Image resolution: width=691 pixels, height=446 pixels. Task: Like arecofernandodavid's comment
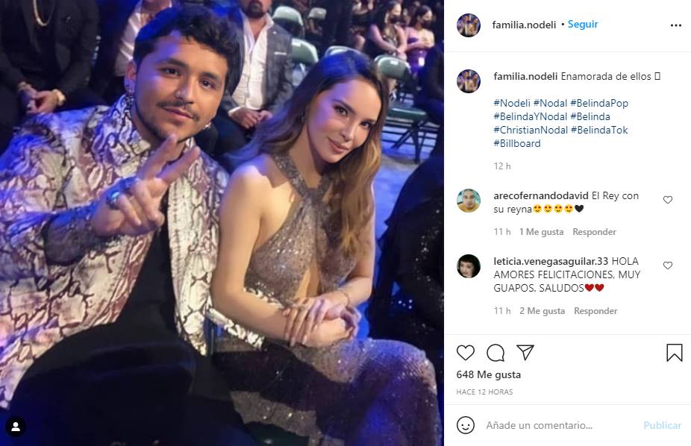[668, 200]
